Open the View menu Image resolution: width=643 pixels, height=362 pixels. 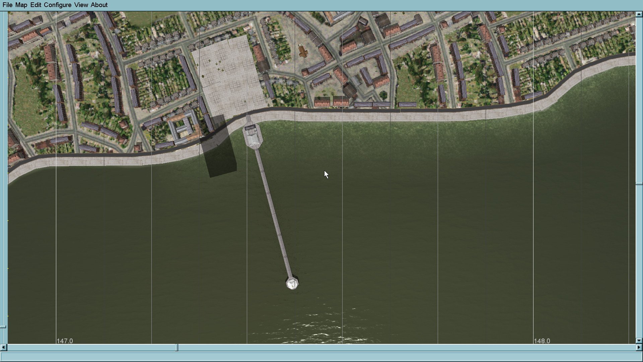(81, 5)
